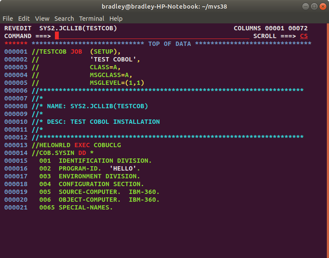The height and width of the screenshot is (258, 329).
Task: Maximize the terminal window
Action: pos(314,6)
